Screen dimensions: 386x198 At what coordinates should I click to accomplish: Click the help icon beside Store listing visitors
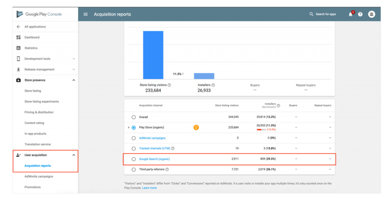(x=169, y=85)
